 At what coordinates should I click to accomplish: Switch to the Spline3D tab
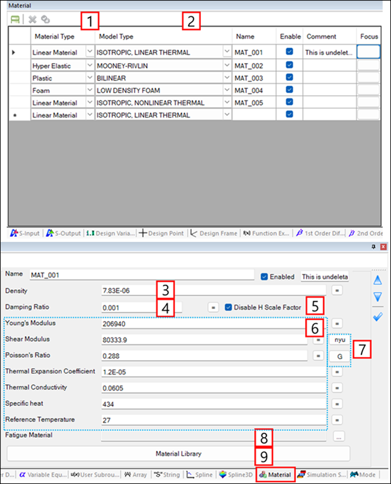[x=236, y=475]
